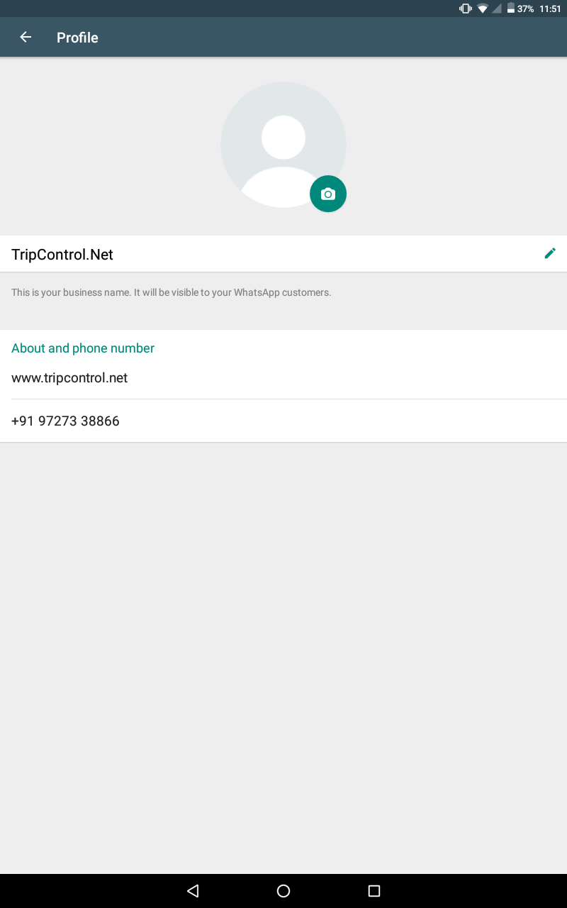Tap the Profile title in header
This screenshot has height=908, width=567.
[77, 38]
